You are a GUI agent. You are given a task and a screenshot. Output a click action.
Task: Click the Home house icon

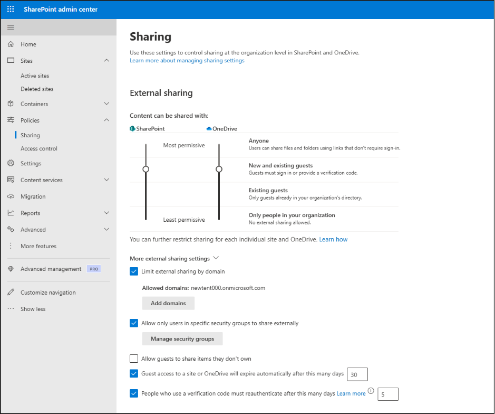11,44
